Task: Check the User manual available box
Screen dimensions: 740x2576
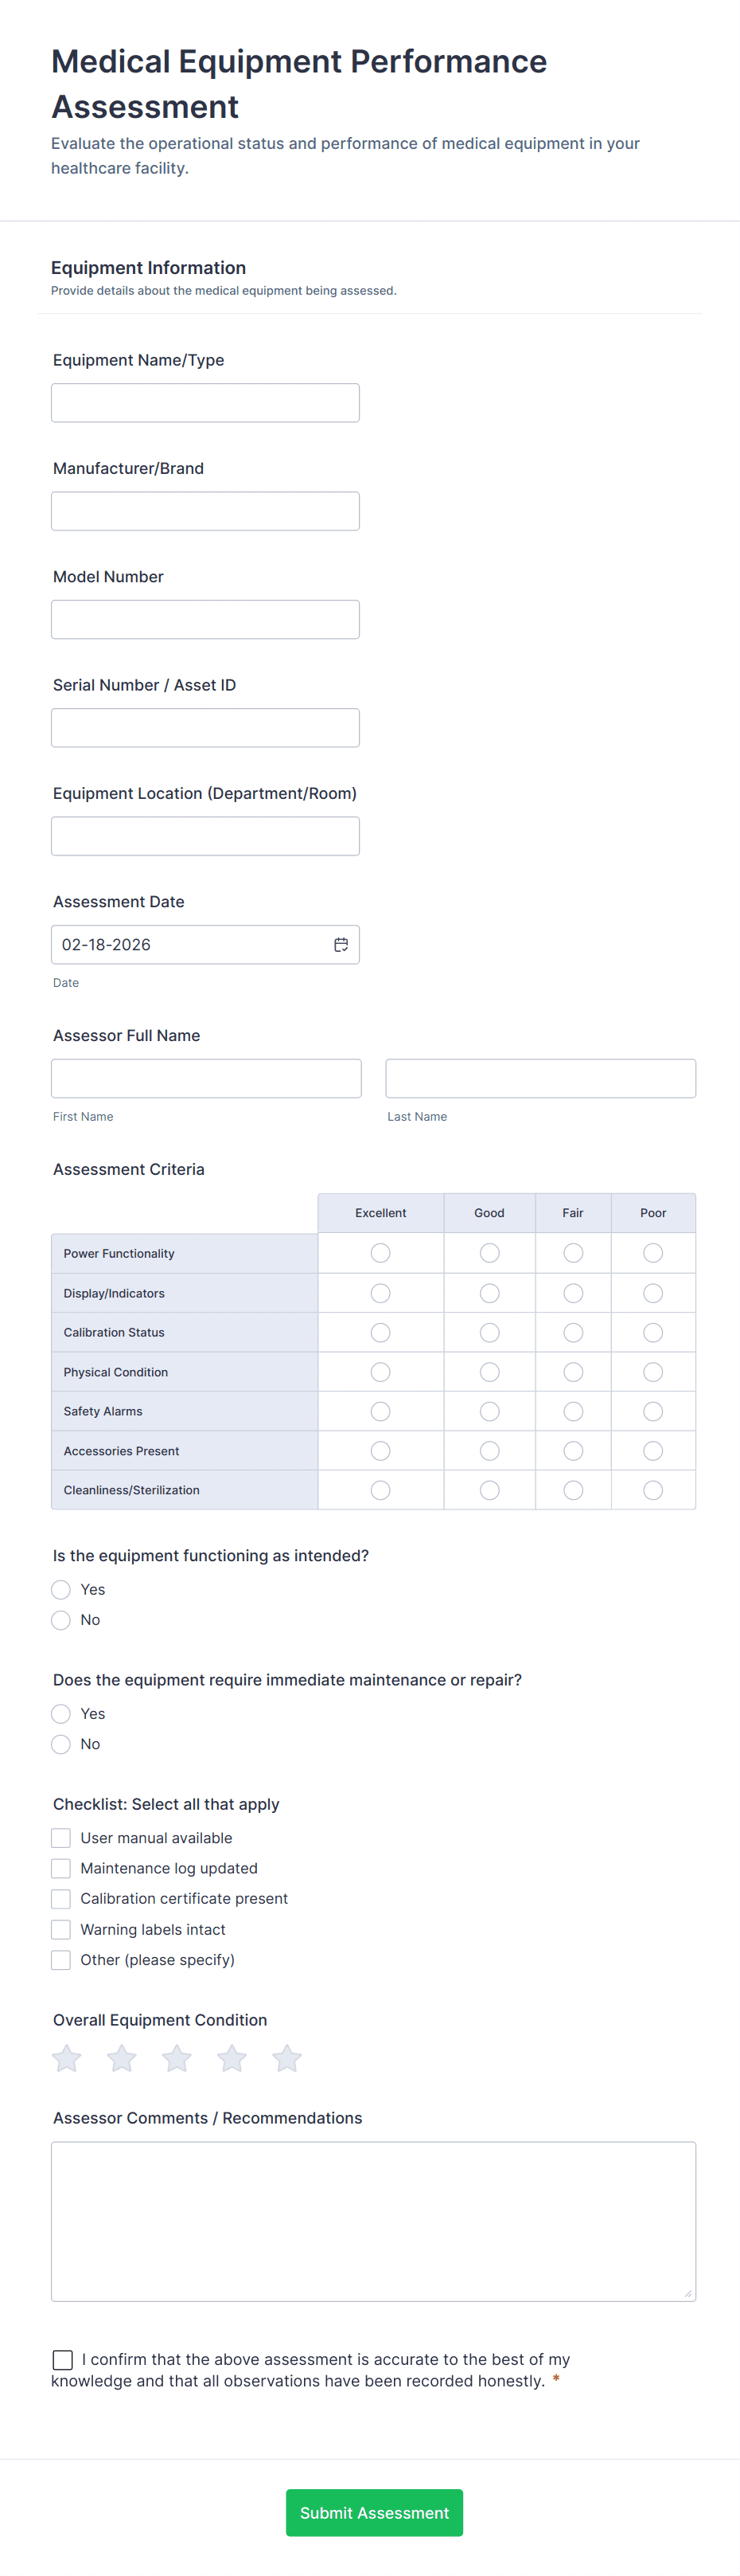Action: (x=61, y=1838)
